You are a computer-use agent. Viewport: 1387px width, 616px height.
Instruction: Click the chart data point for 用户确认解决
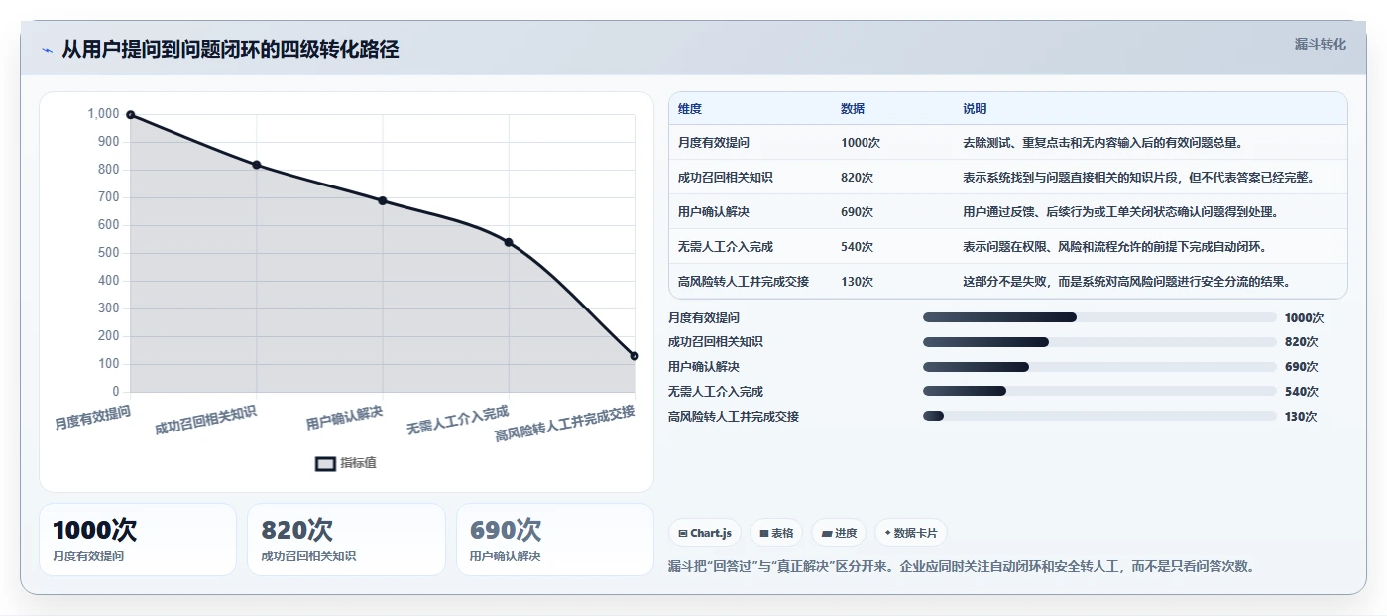click(383, 200)
